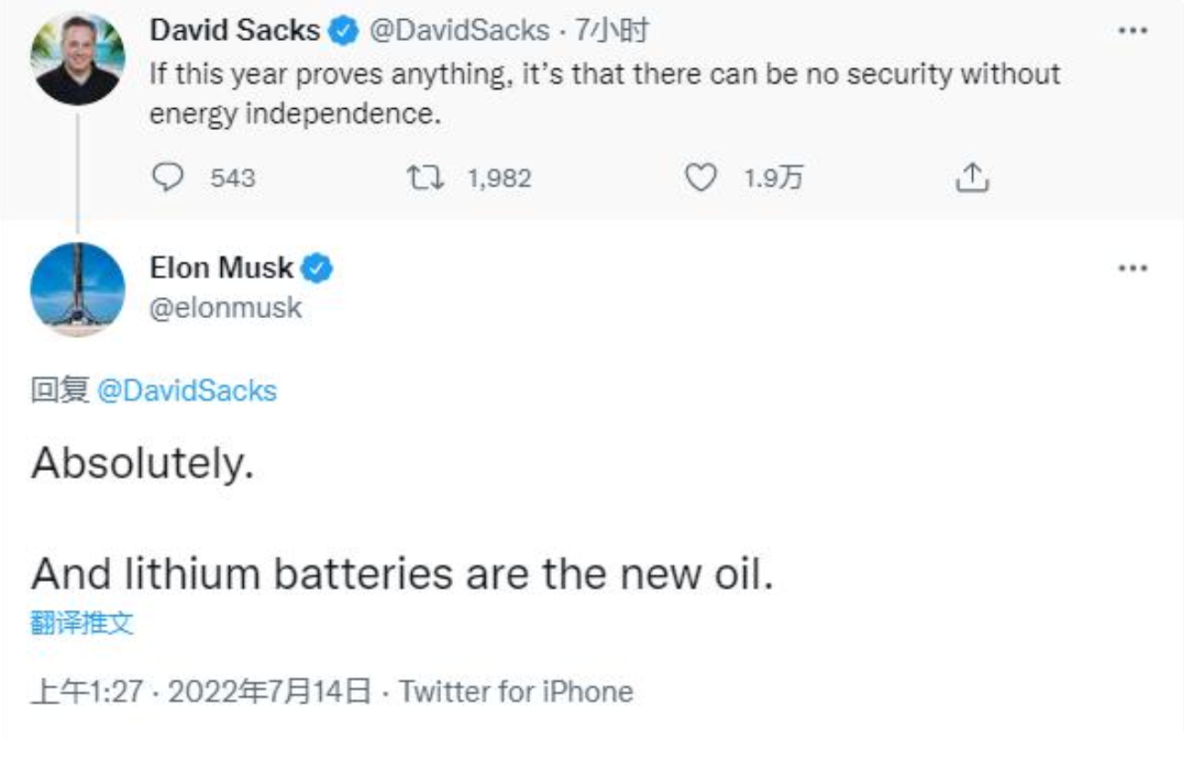Click the Twitter for iPhone source link

[x=516, y=692]
